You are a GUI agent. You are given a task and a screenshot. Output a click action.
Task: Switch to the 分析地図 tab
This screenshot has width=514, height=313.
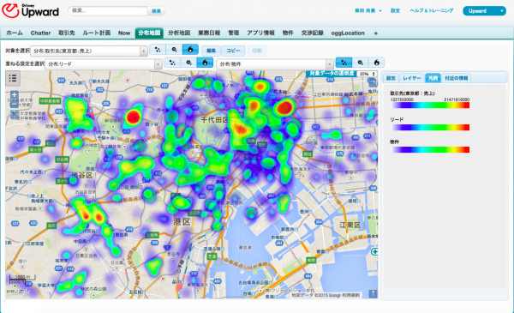[179, 33]
